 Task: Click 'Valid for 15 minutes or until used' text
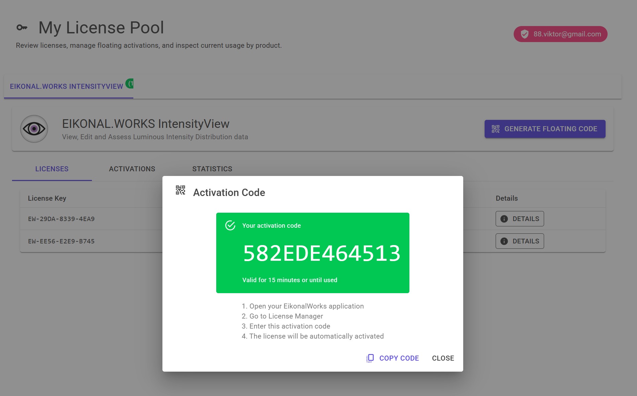[290, 280]
